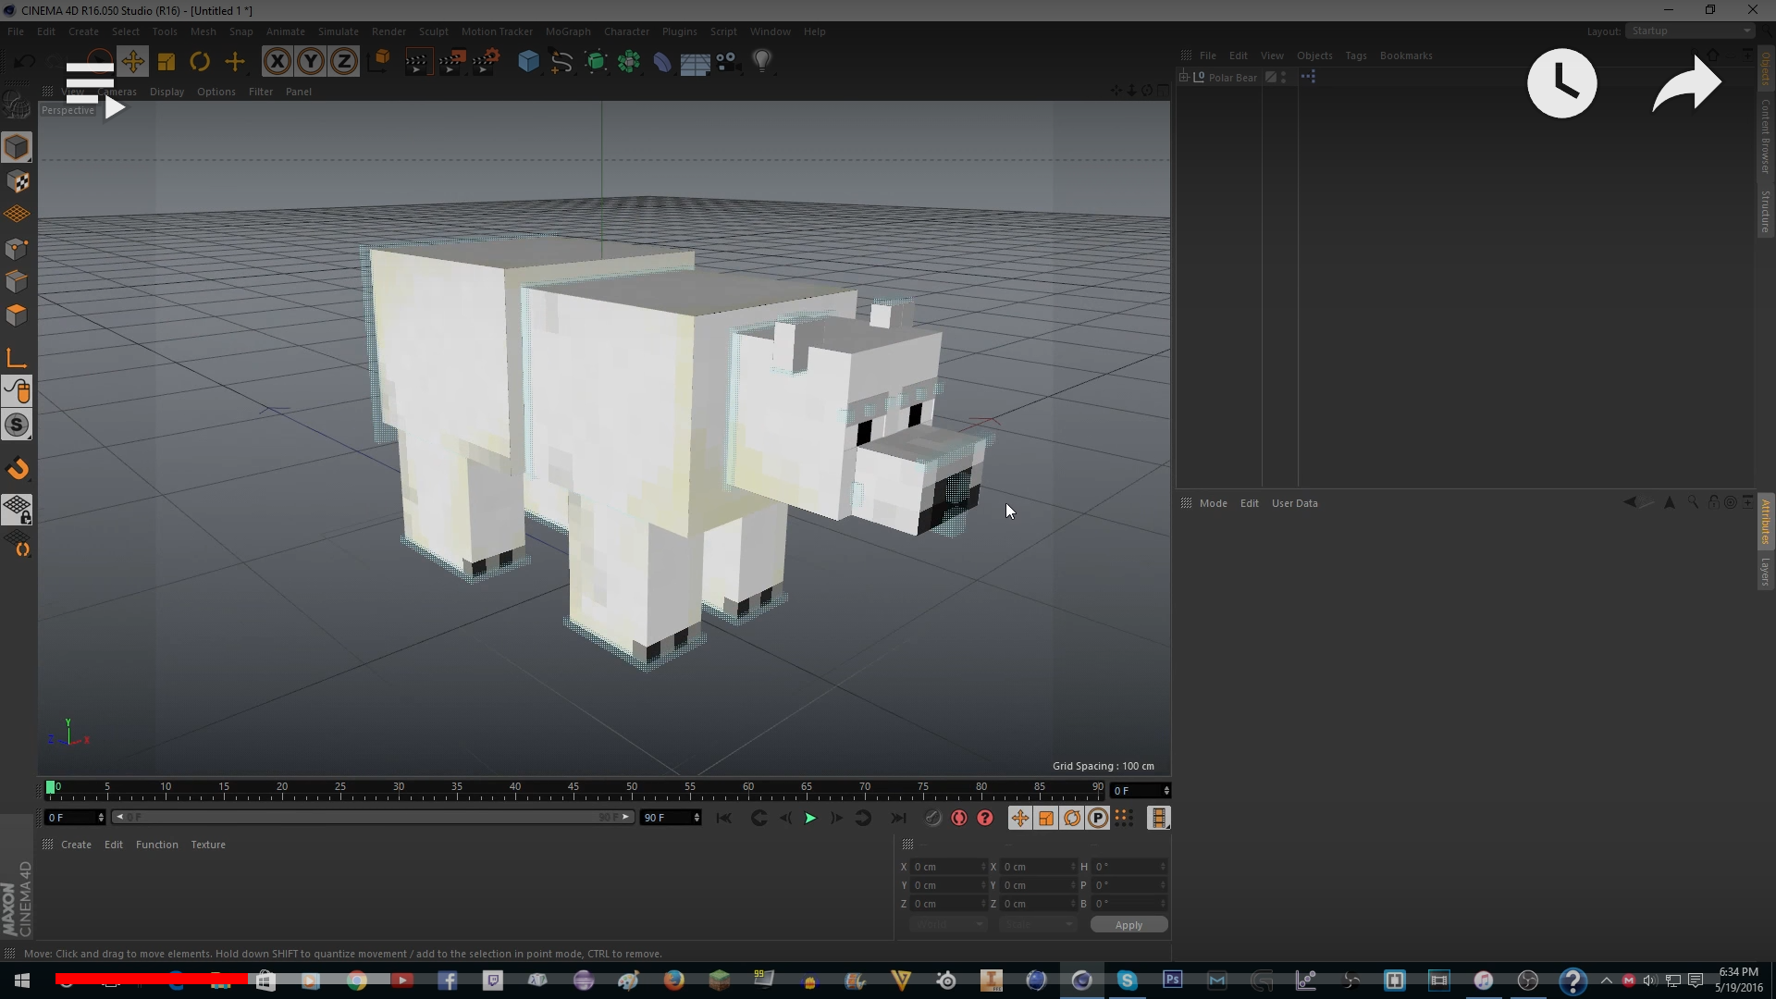Open Material Manager Texture menu
This screenshot has width=1776, height=999.
click(x=208, y=845)
